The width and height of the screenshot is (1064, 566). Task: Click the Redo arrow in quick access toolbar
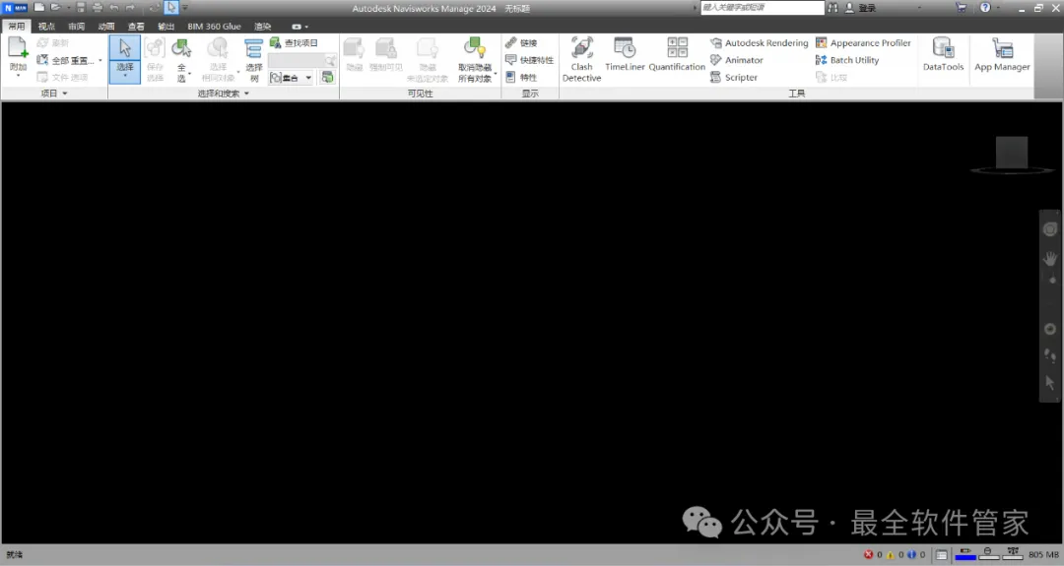tap(130, 8)
